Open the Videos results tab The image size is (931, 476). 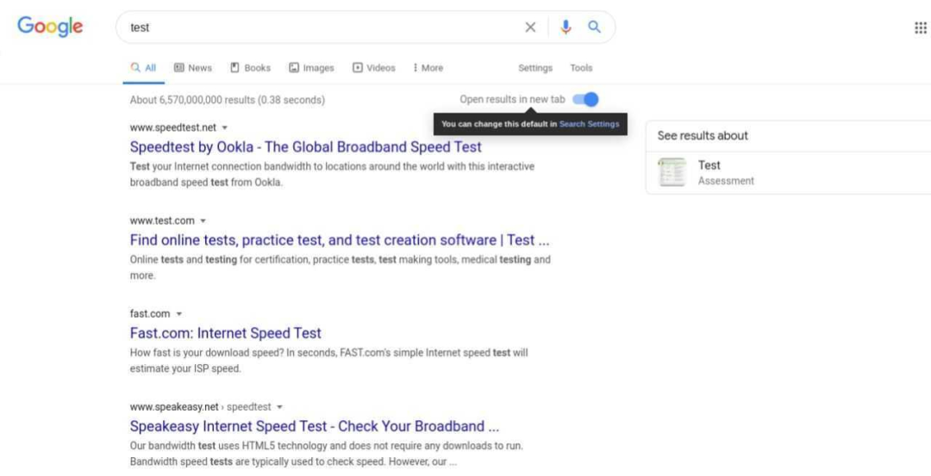[374, 68]
